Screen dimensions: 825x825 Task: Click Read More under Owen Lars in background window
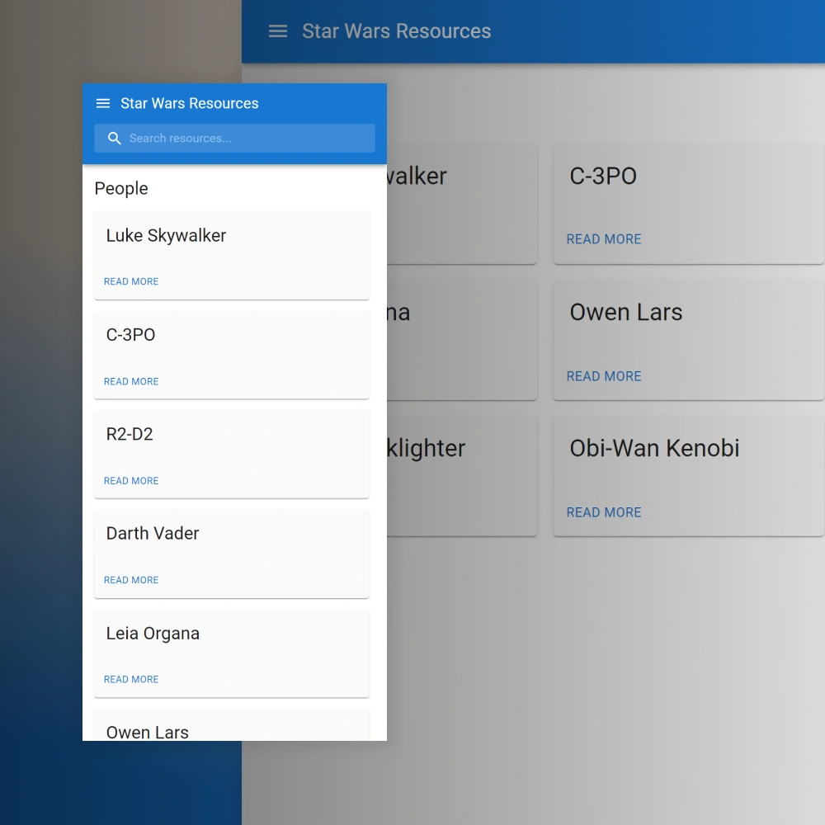click(x=604, y=376)
